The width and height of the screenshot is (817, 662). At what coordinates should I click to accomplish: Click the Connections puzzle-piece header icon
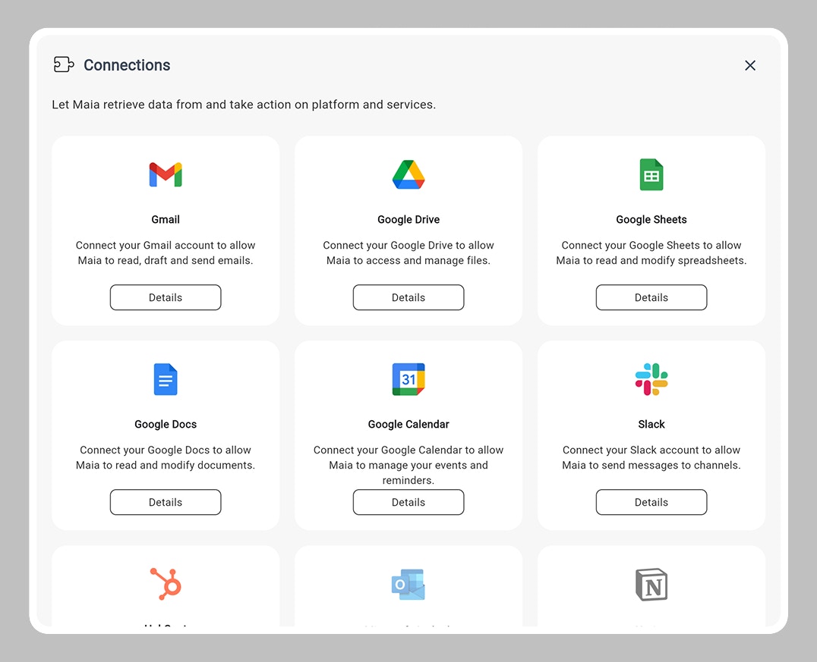click(64, 64)
